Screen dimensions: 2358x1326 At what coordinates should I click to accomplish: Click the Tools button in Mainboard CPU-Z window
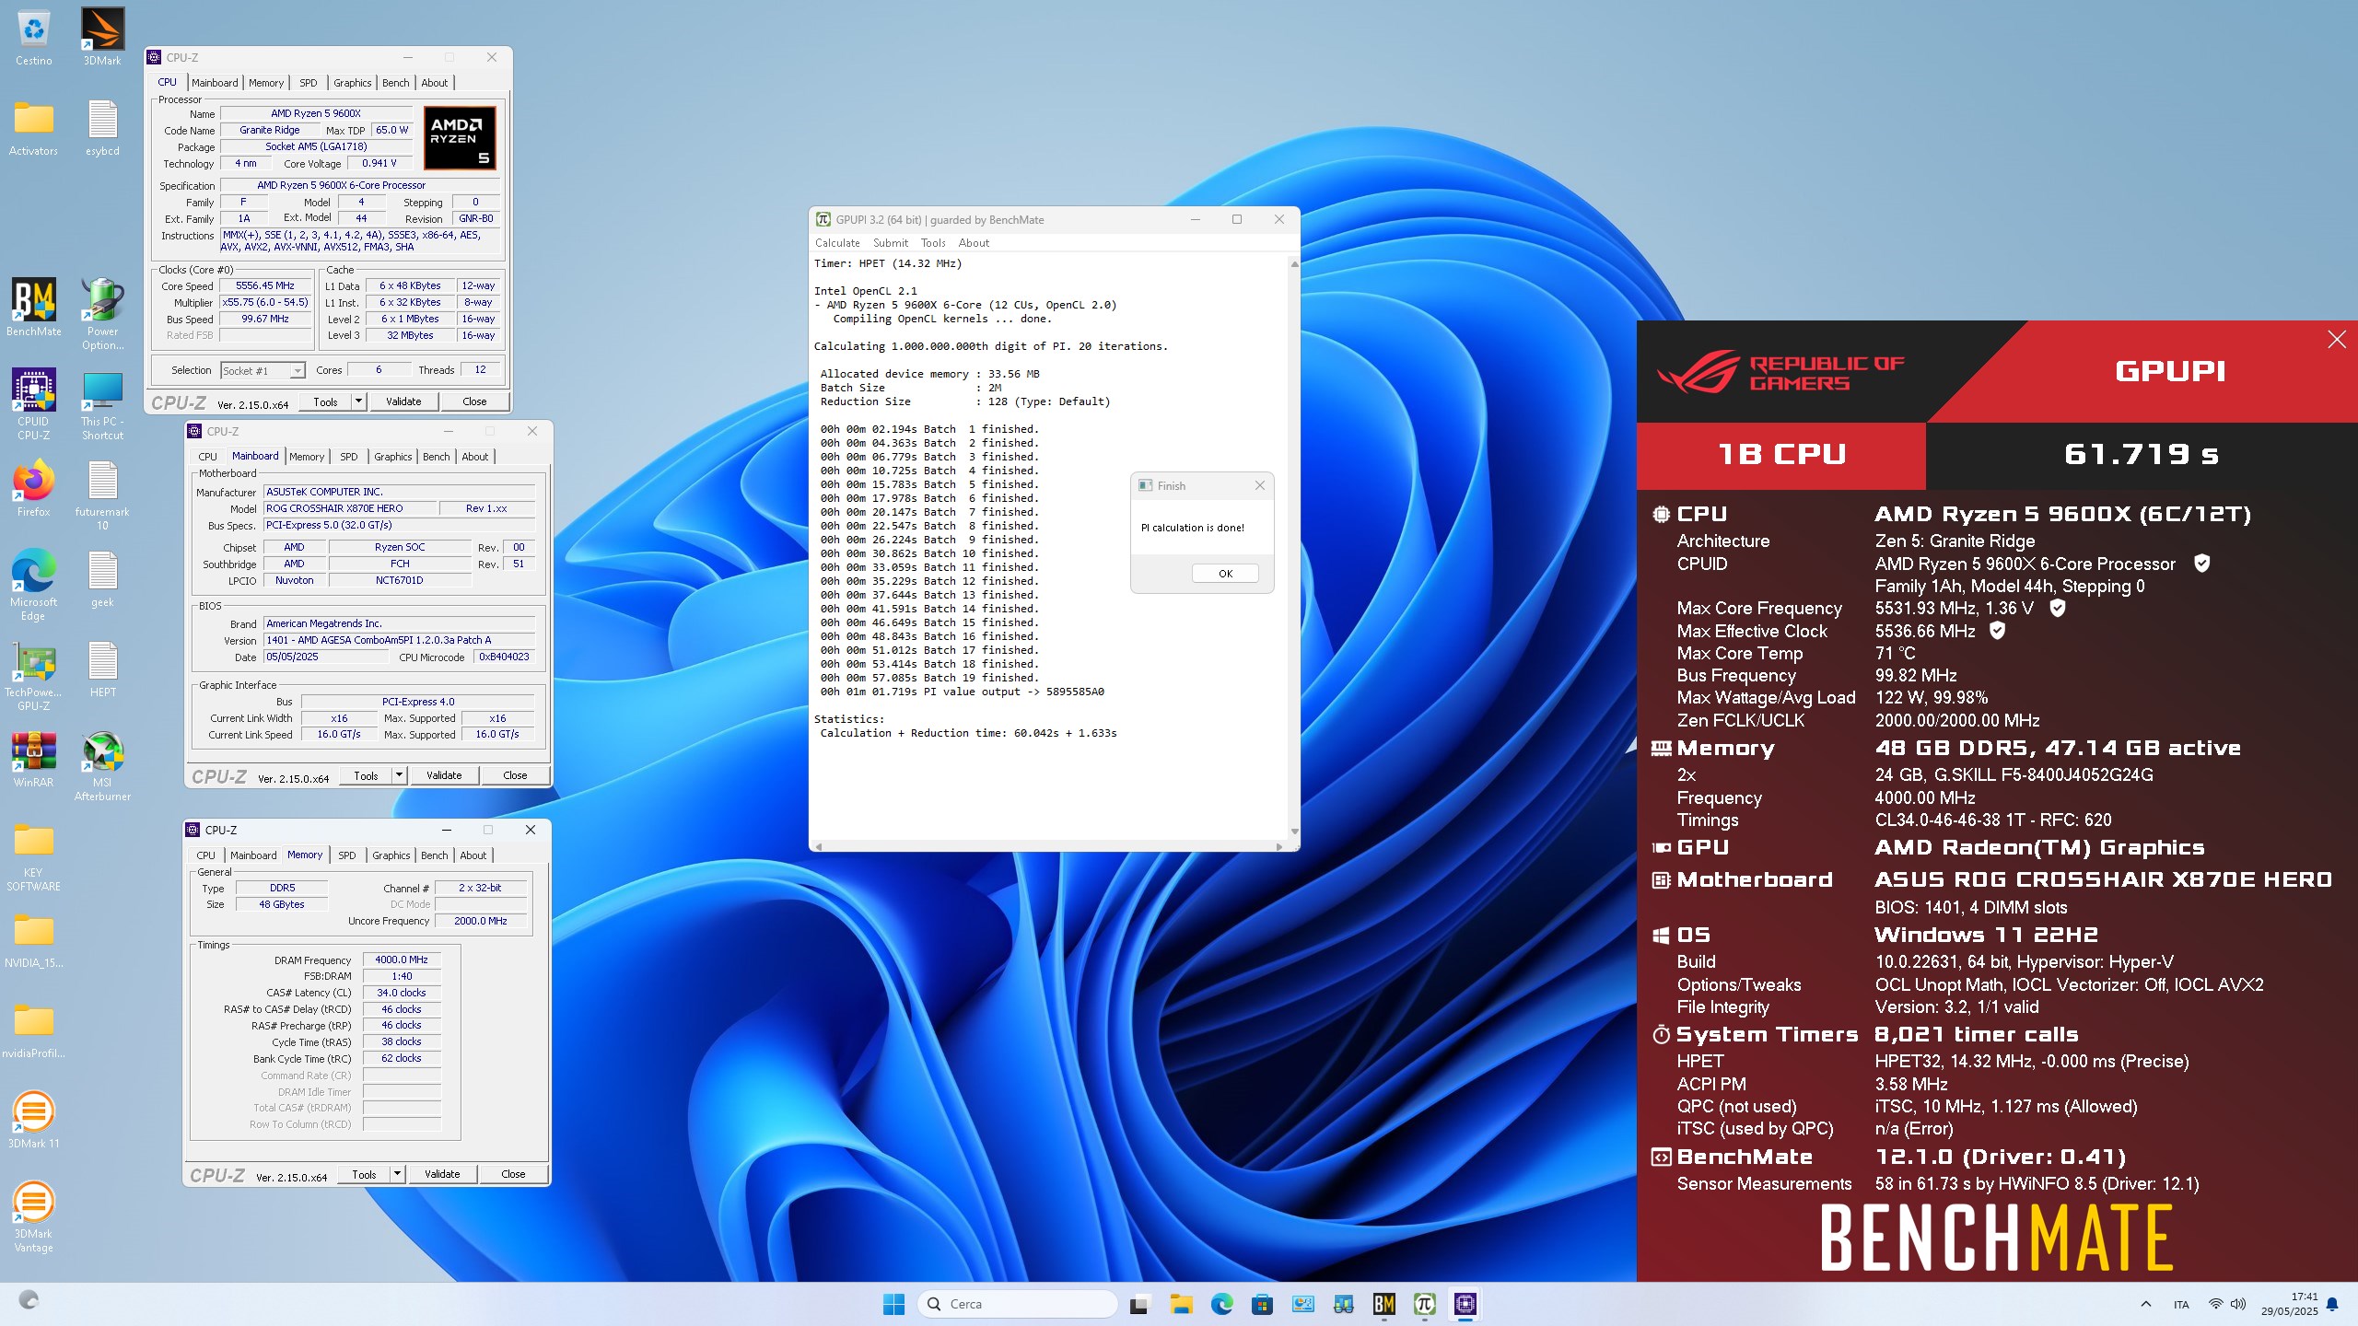click(x=366, y=775)
